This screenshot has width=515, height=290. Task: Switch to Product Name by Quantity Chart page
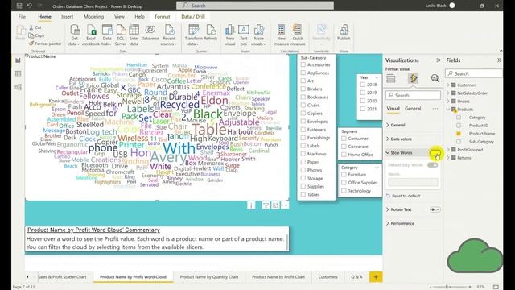coord(209,277)
